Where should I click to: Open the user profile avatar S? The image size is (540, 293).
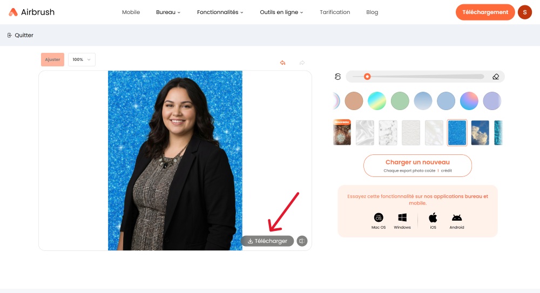524,12
